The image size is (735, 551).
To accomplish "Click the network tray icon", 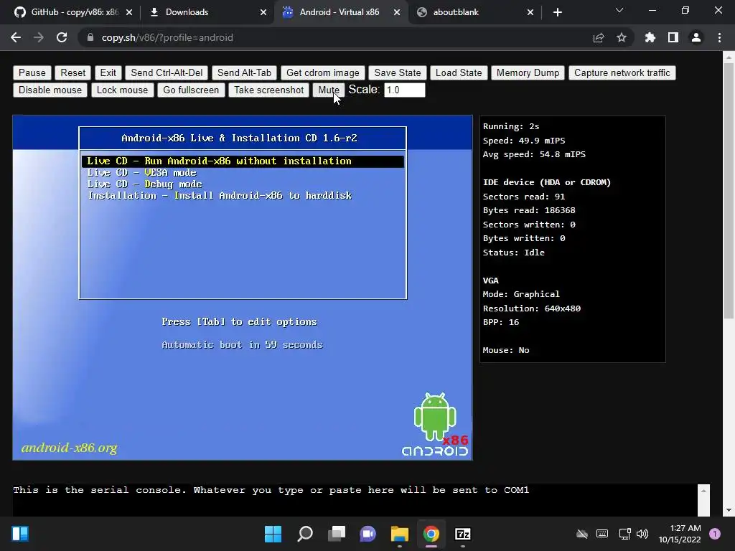I will pos(624,534).
